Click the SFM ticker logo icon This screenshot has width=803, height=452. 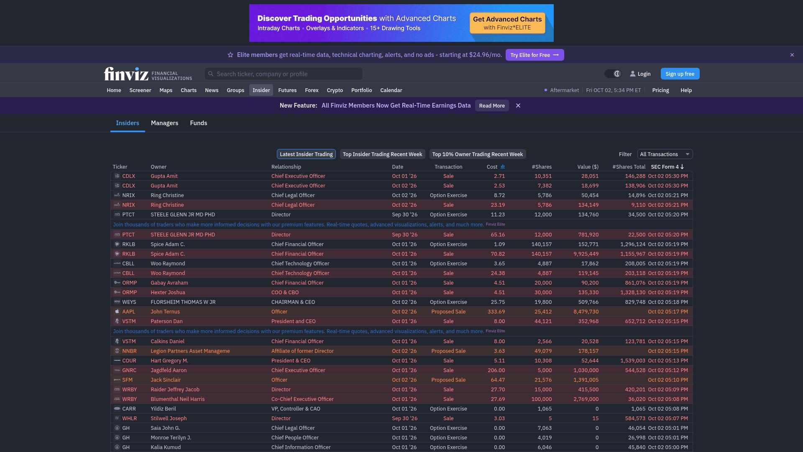[x=117, y=380]
